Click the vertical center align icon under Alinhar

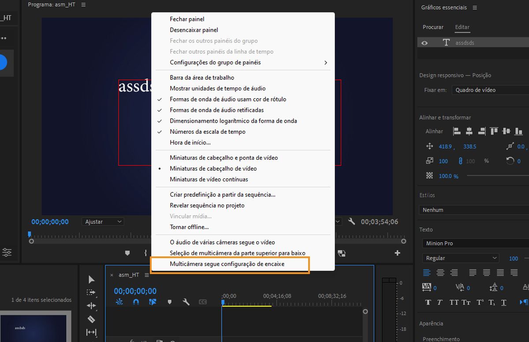[x=507, y=131]
